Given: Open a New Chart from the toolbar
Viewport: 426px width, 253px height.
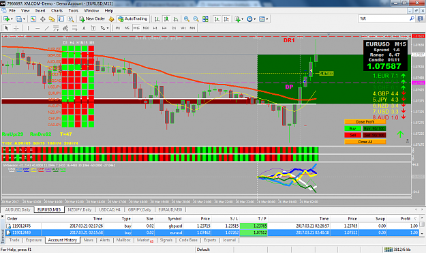Looking at the screenshot, I should [6, 18].
